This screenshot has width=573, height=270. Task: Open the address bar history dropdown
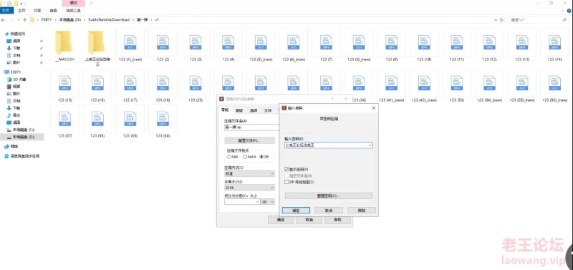[x=496, y=20]
